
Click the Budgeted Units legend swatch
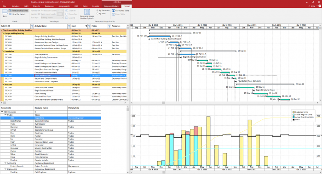(x=293, y=112)
